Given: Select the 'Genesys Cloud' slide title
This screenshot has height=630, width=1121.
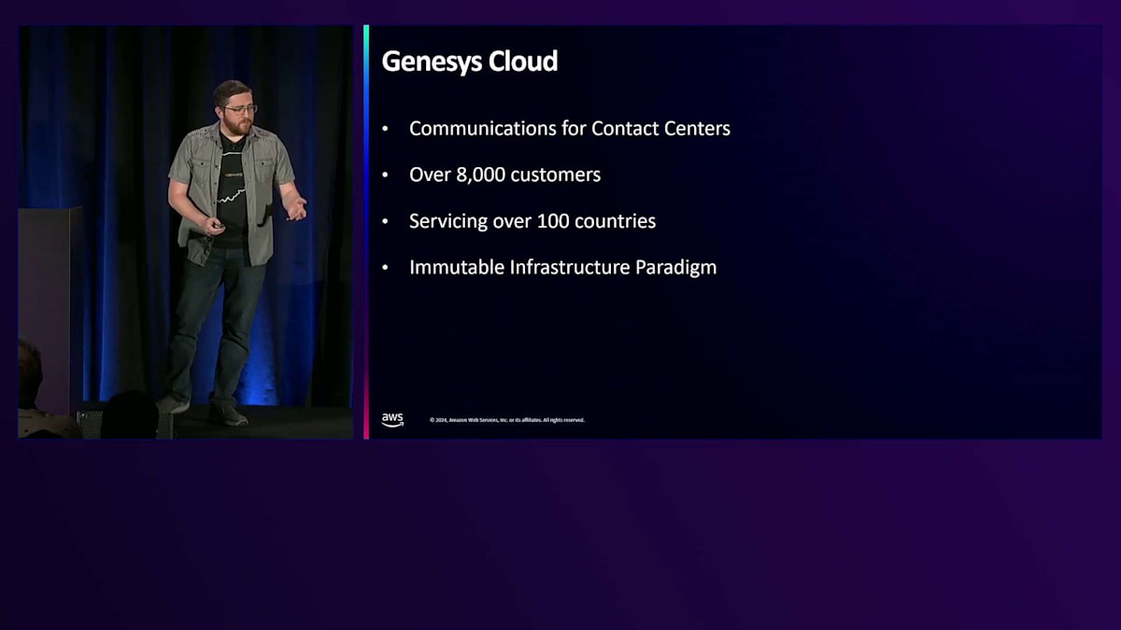Looking at the screenshot, I should tap(470, 62).
